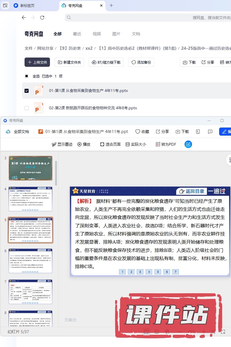The image size is (231, 347).
Task: Open a new browser tab
Action: click(111, 5)
